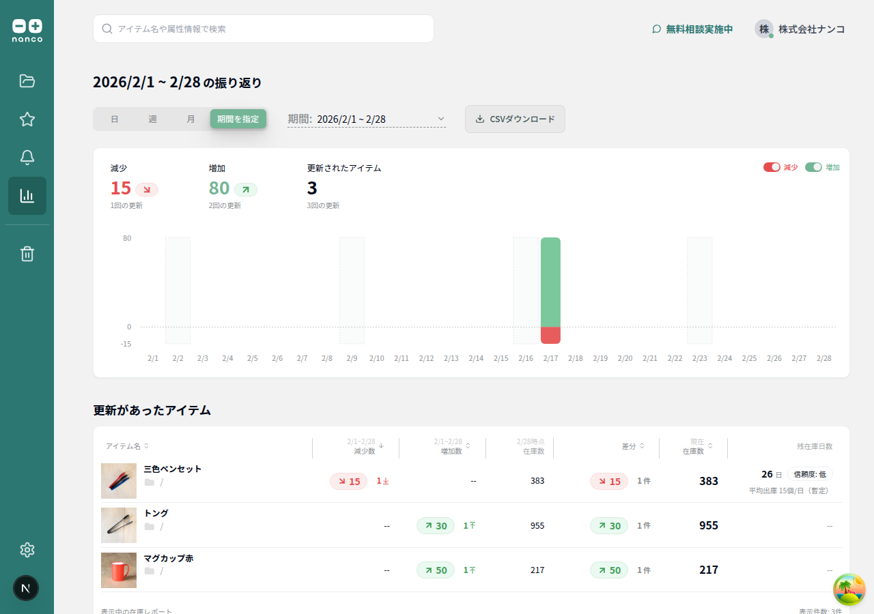
Task: Open notifications via the bell icon
Action: [27, 157]
